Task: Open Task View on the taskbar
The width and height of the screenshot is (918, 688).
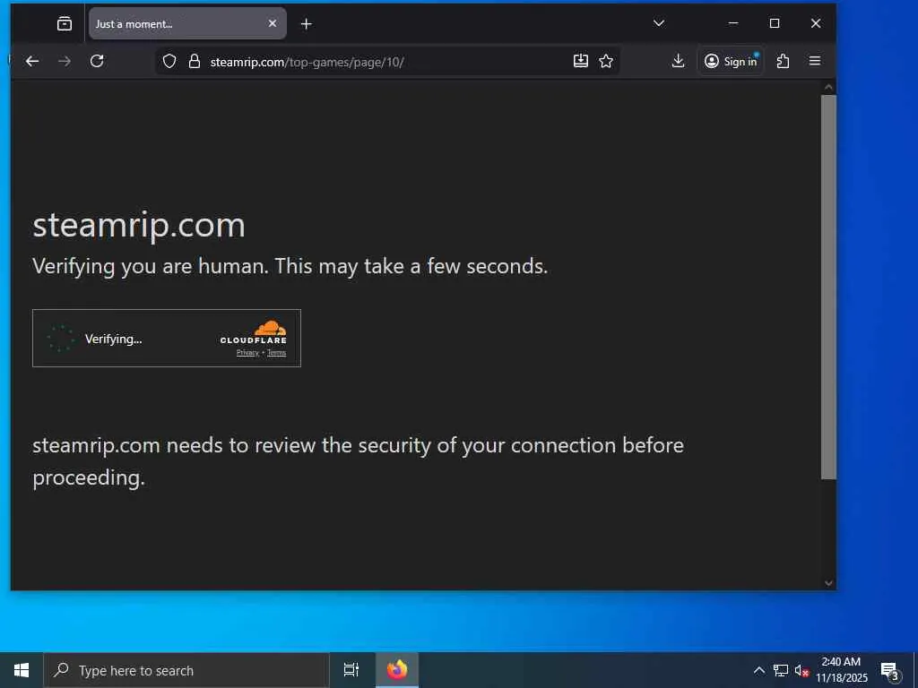Action: pos(351,670)
